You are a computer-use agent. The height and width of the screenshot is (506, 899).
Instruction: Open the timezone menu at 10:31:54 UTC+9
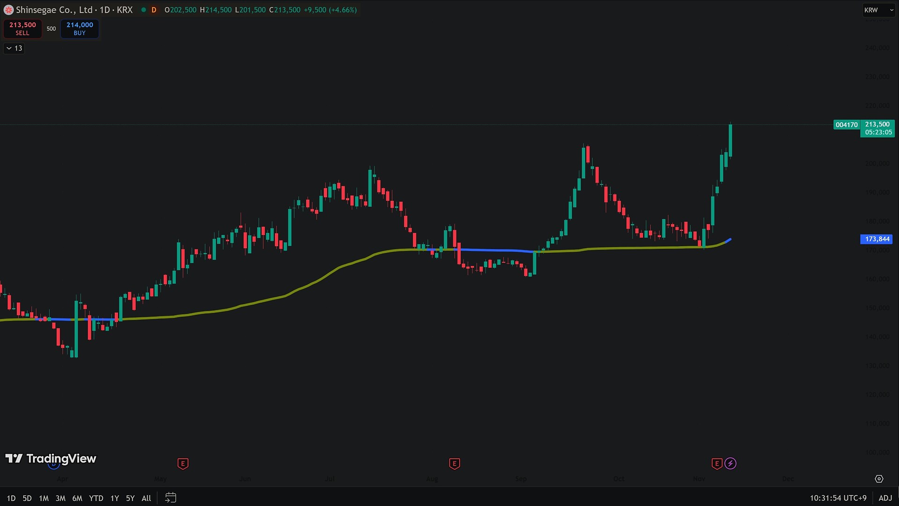[x=838, y=498]
